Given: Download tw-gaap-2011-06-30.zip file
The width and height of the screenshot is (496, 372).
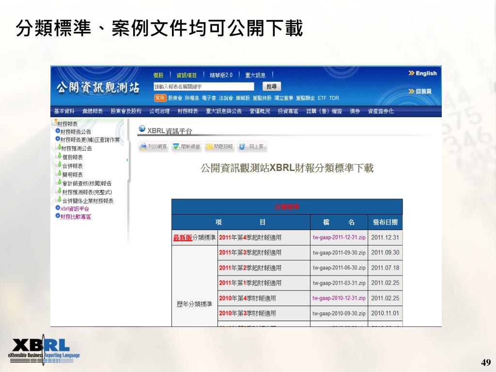Looking at the screenshot, I should tap(339, 267).
